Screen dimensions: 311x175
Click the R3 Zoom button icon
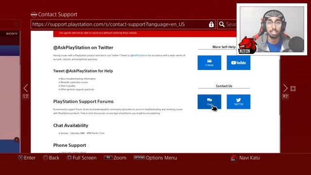pyautogui.click(x=108, y=157)
